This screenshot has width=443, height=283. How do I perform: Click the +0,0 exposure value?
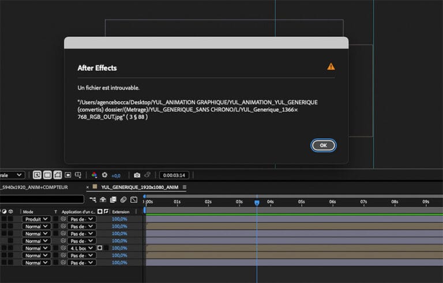116,176
